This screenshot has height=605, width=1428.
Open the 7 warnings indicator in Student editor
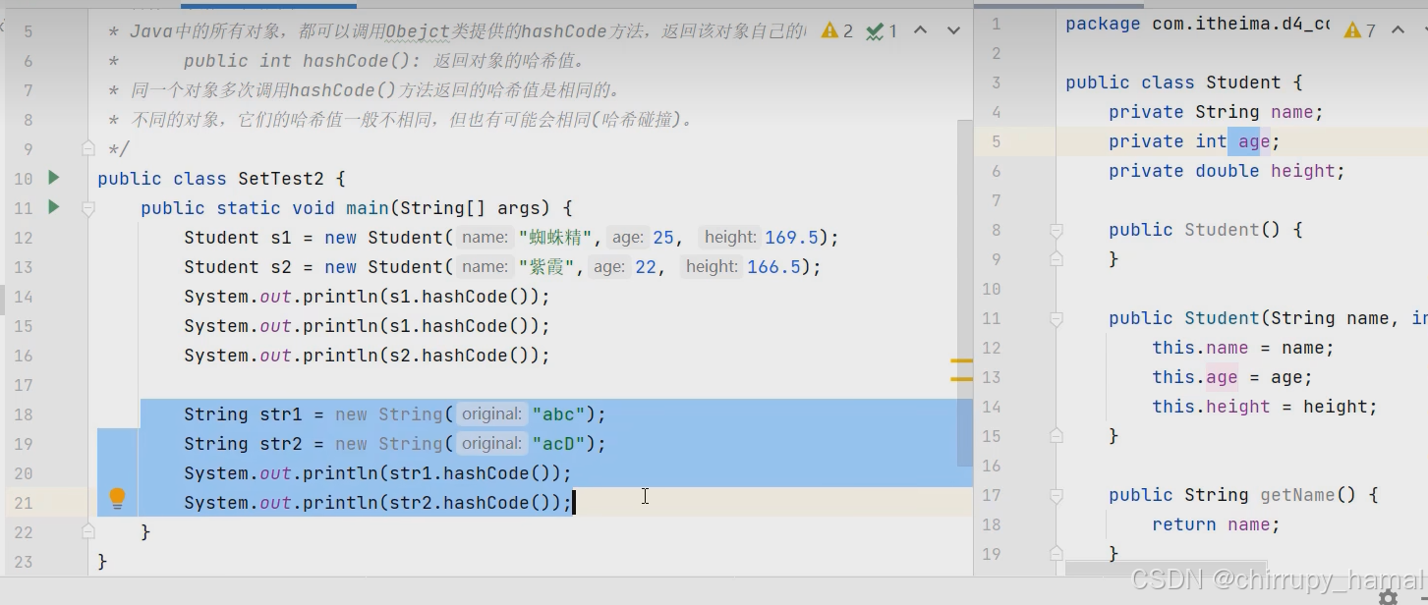click(x=1360, y=30)
